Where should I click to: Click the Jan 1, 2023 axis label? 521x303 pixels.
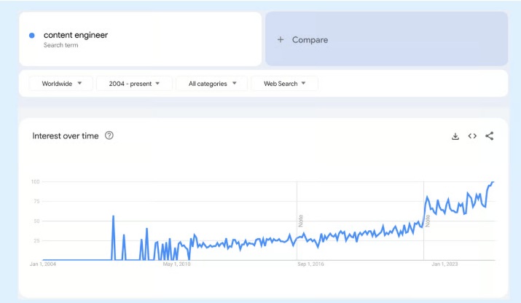pyautogui.click(x=444, y=264)
